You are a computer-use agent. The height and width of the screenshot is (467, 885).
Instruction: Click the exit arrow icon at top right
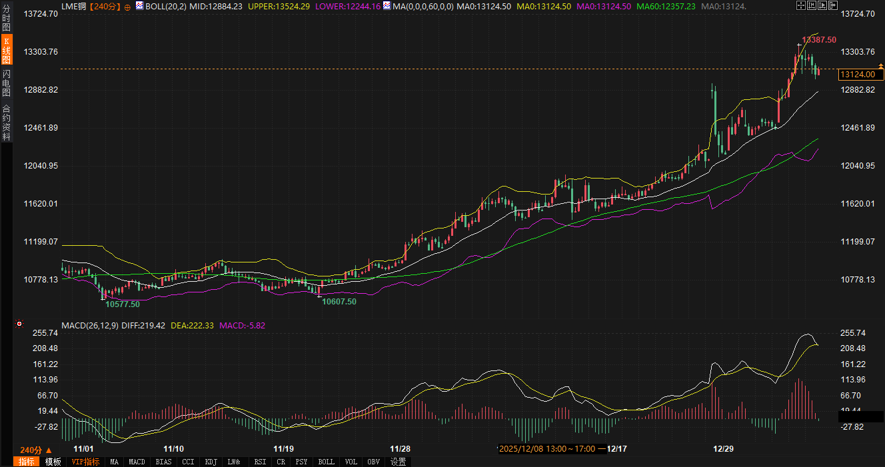(x=832, y=5)
